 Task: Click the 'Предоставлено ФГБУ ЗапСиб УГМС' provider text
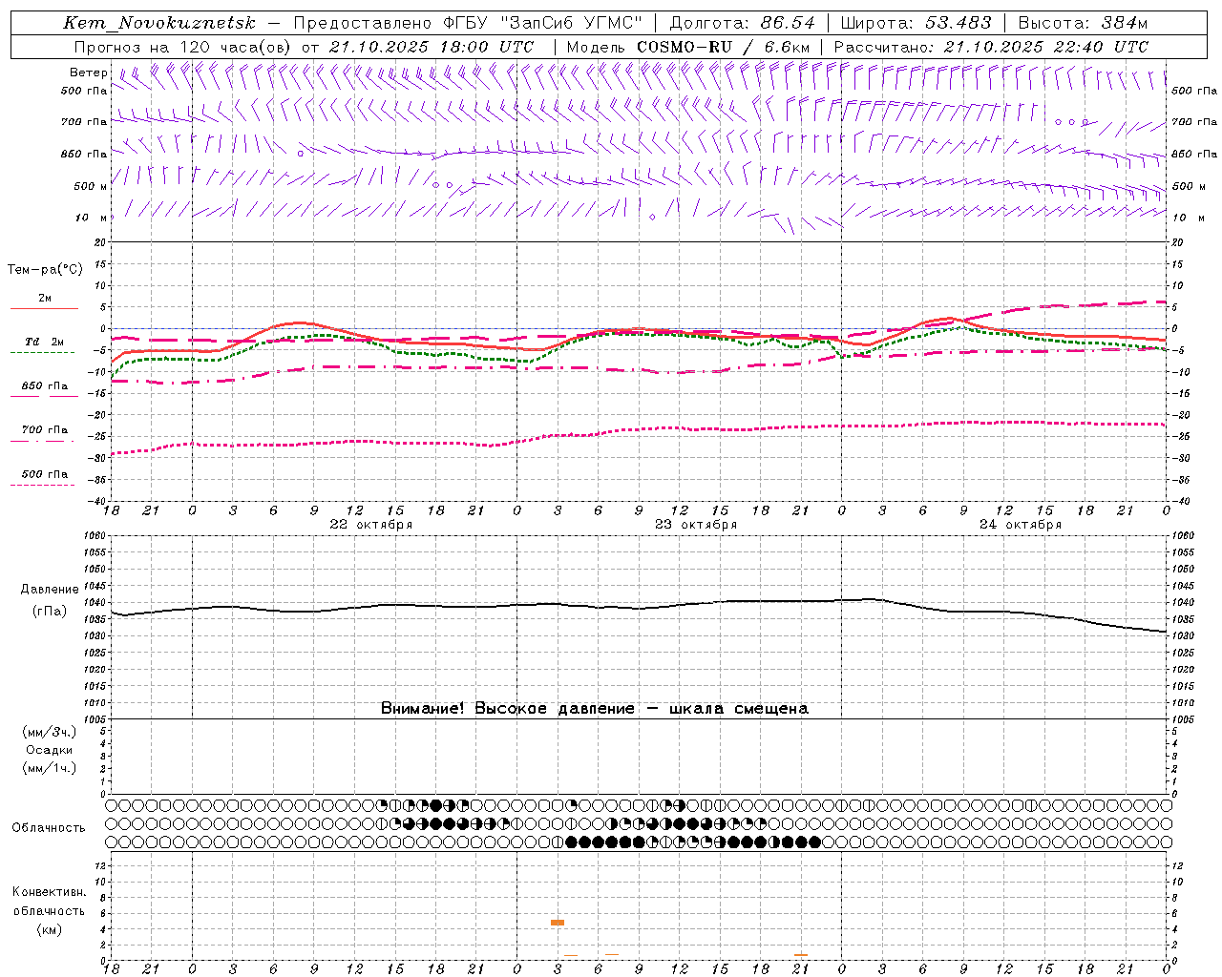pyautogui.click(x=468, y=23)
